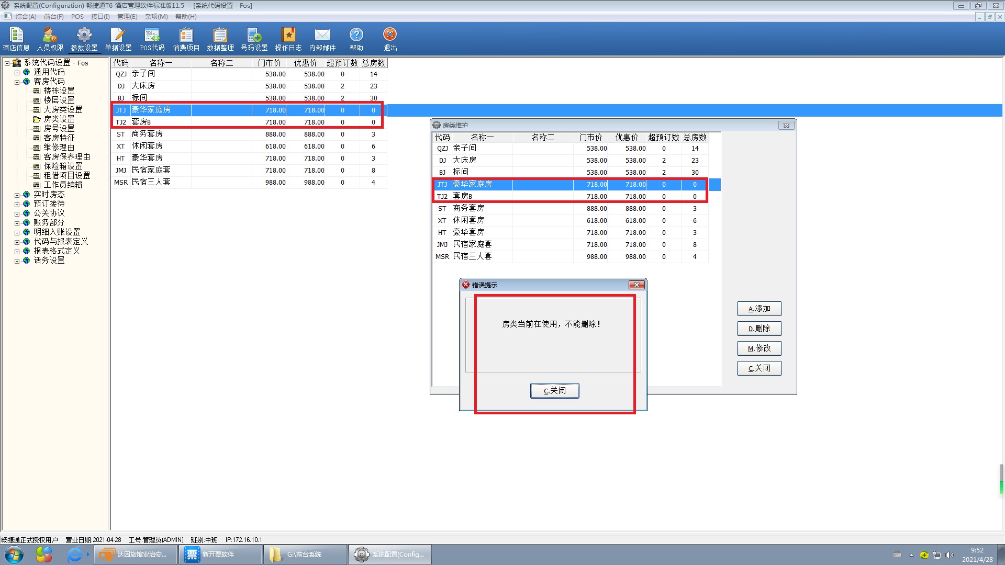Select 参数设置 gear icon

pyautogui.click(x=84, y=35)
